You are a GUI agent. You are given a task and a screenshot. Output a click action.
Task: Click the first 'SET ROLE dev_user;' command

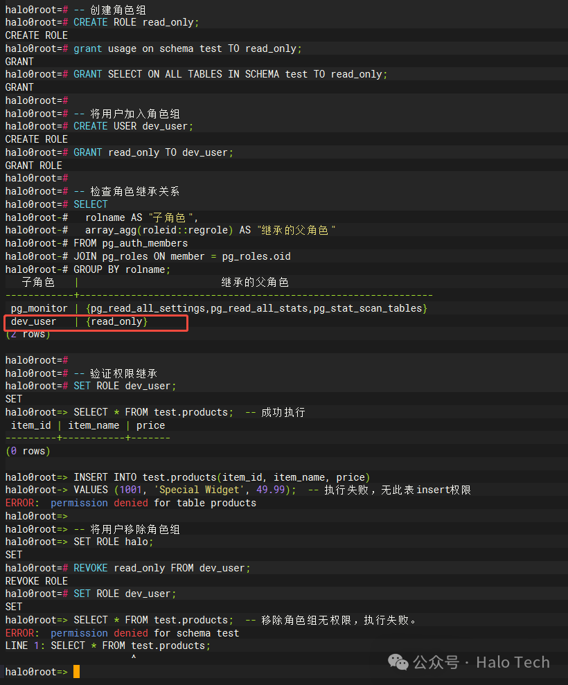pyautogui.click(x=125, y=386)
